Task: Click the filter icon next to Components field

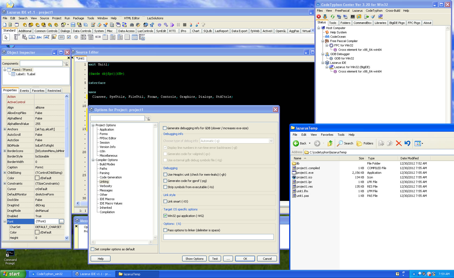Action: click(66, 64)
